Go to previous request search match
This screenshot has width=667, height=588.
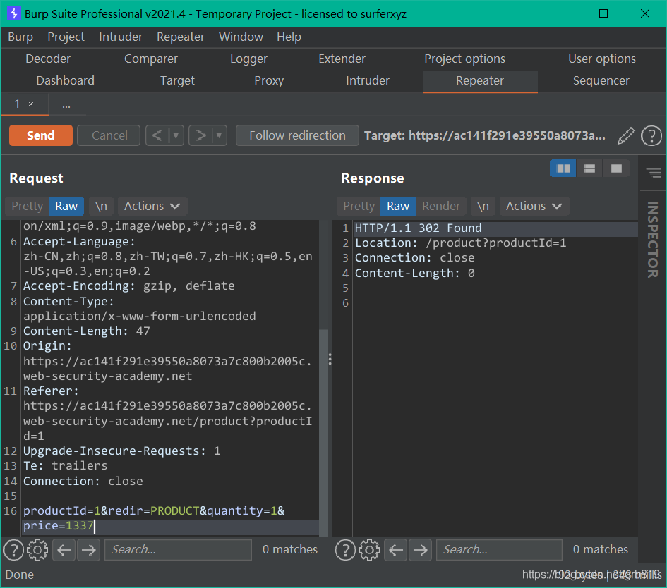click(x=64, y=550)
